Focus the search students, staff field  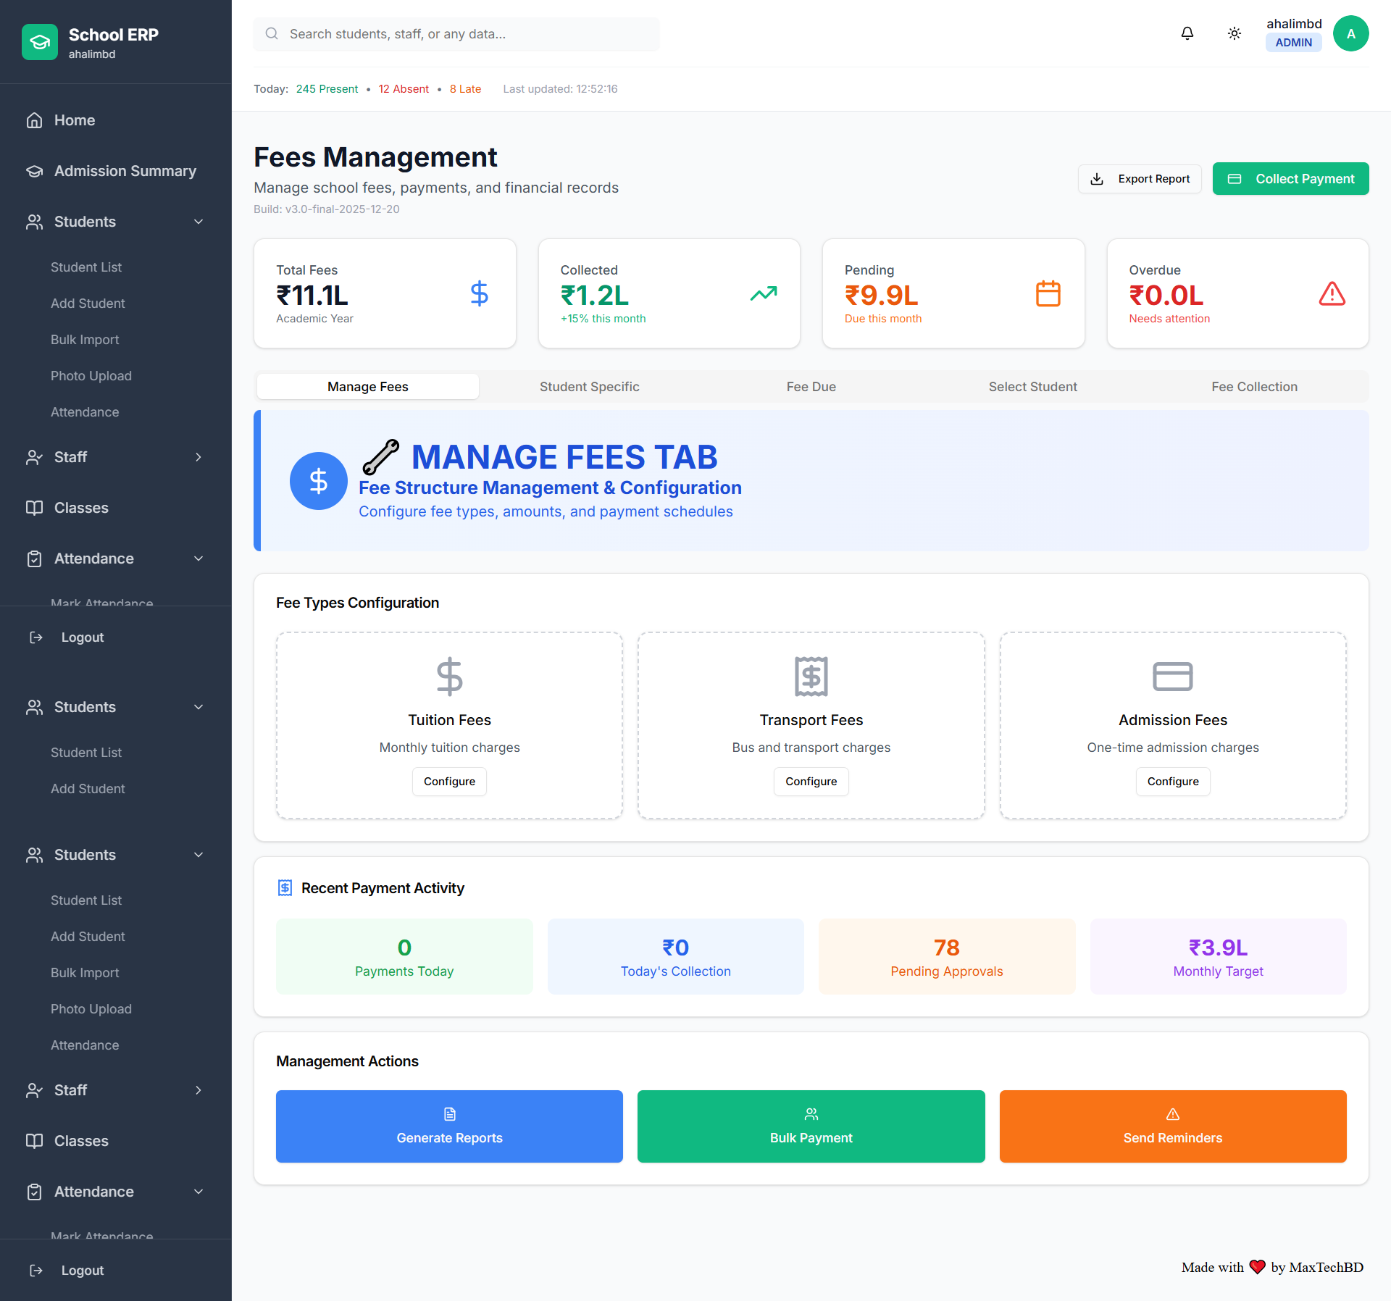[x=456, y=34]
